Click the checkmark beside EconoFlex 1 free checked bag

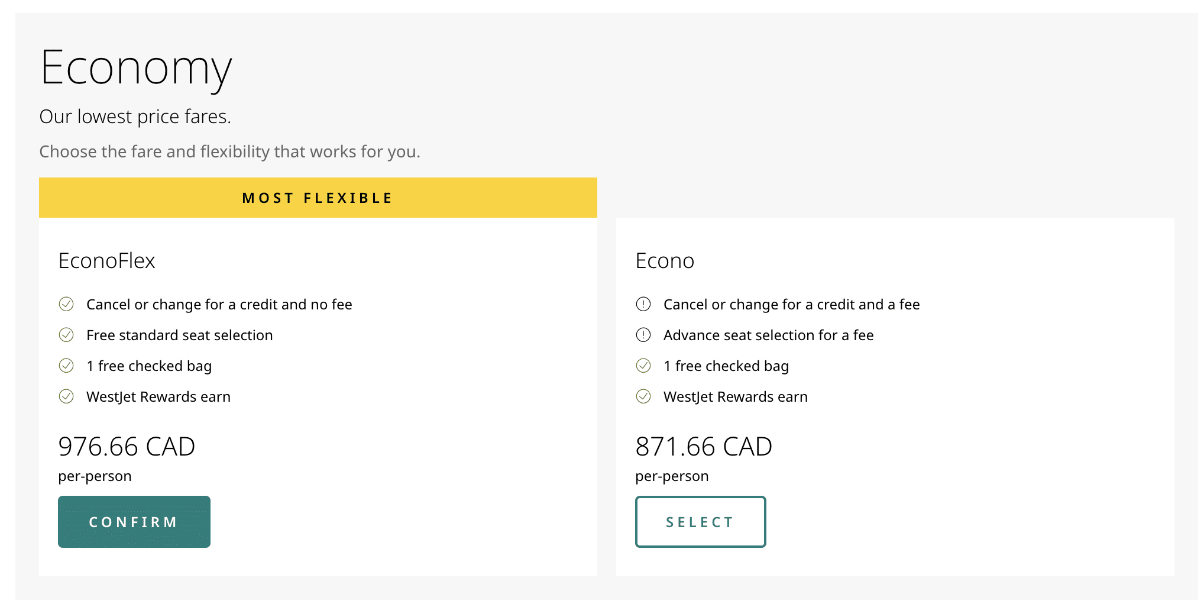[67, 366]
